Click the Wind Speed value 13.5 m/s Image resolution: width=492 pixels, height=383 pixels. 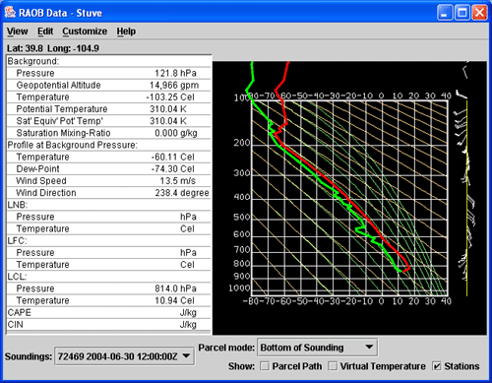177,181
